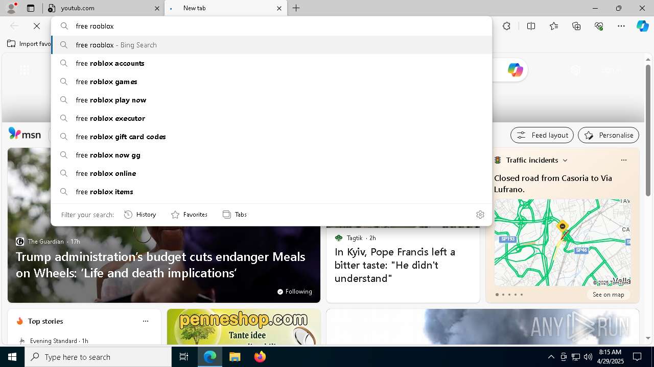This screenshot has height=367, width=654.
Task: Open the volume control icon
Action: click(588, 357)
